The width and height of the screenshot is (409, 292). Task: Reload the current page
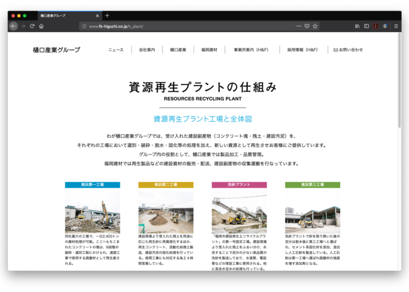point(32,26)
